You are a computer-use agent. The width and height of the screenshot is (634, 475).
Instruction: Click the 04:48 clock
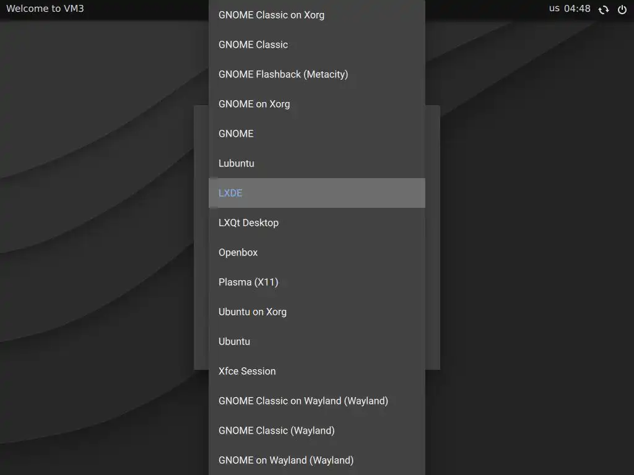click(577, 9)
